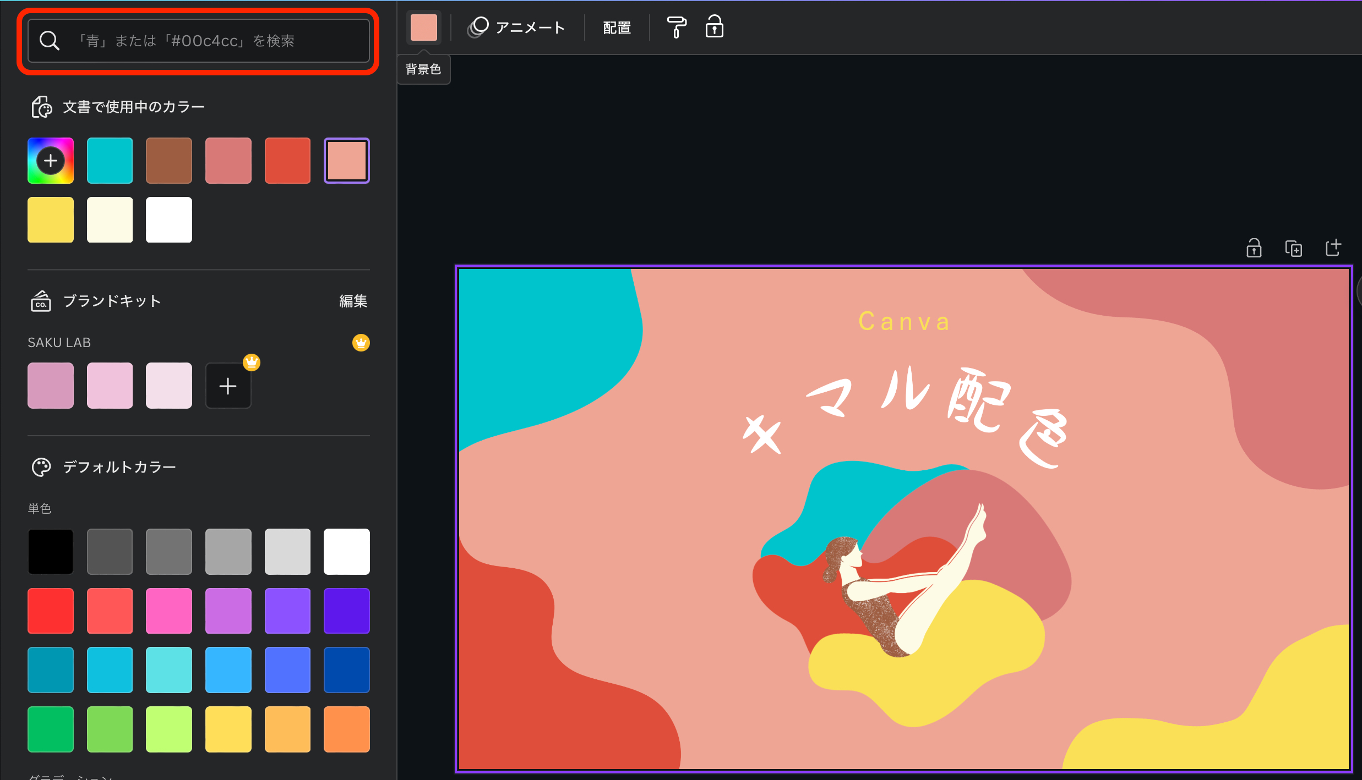Select the sky blue default color
Screen dimensions: 1362x780
228,670
